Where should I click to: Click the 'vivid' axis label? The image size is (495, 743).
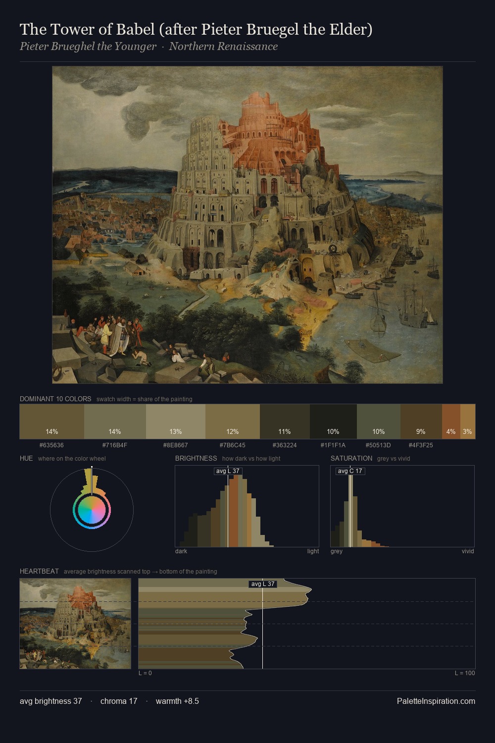468,551
